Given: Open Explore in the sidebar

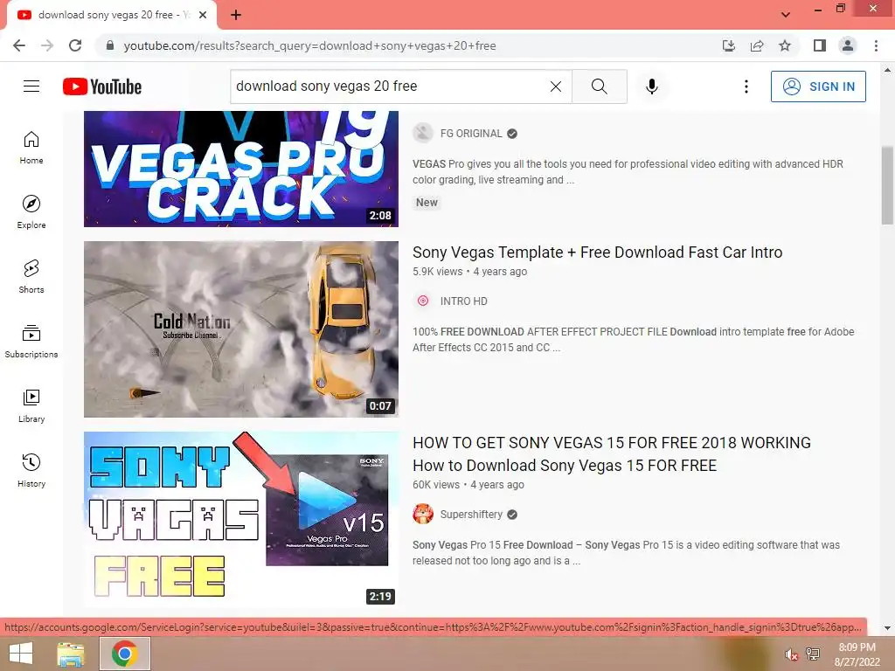Looking at the screenshot, I should tap(31, 212).
